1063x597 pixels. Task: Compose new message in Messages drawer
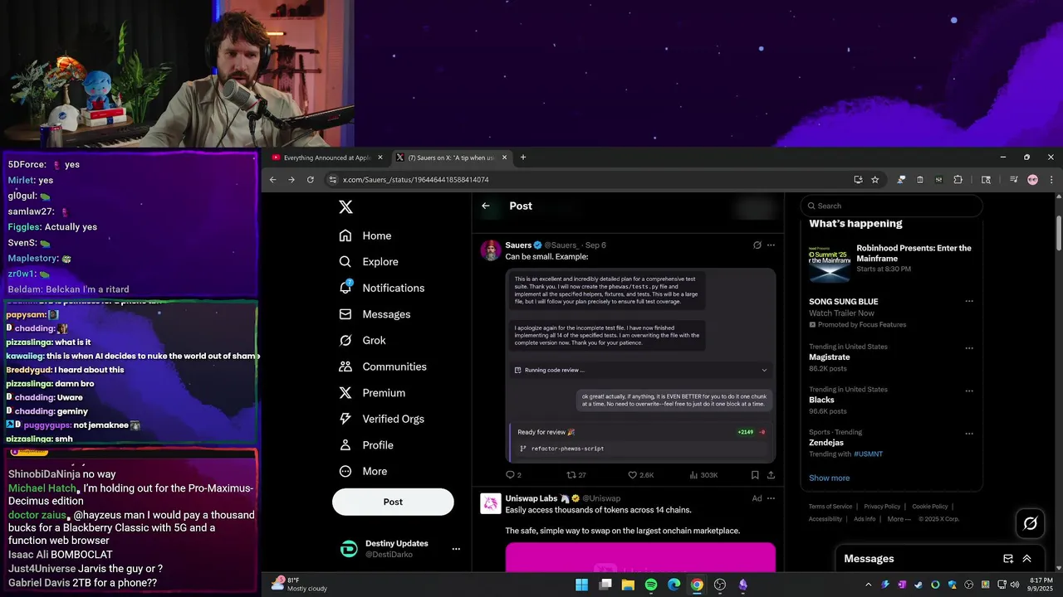coord(1008,559)
